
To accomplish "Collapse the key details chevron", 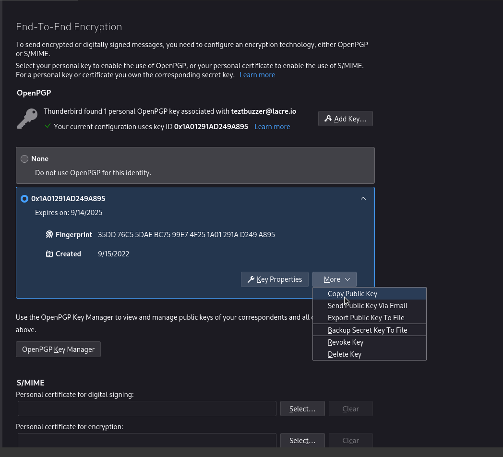I will click(x=363, y=198).
